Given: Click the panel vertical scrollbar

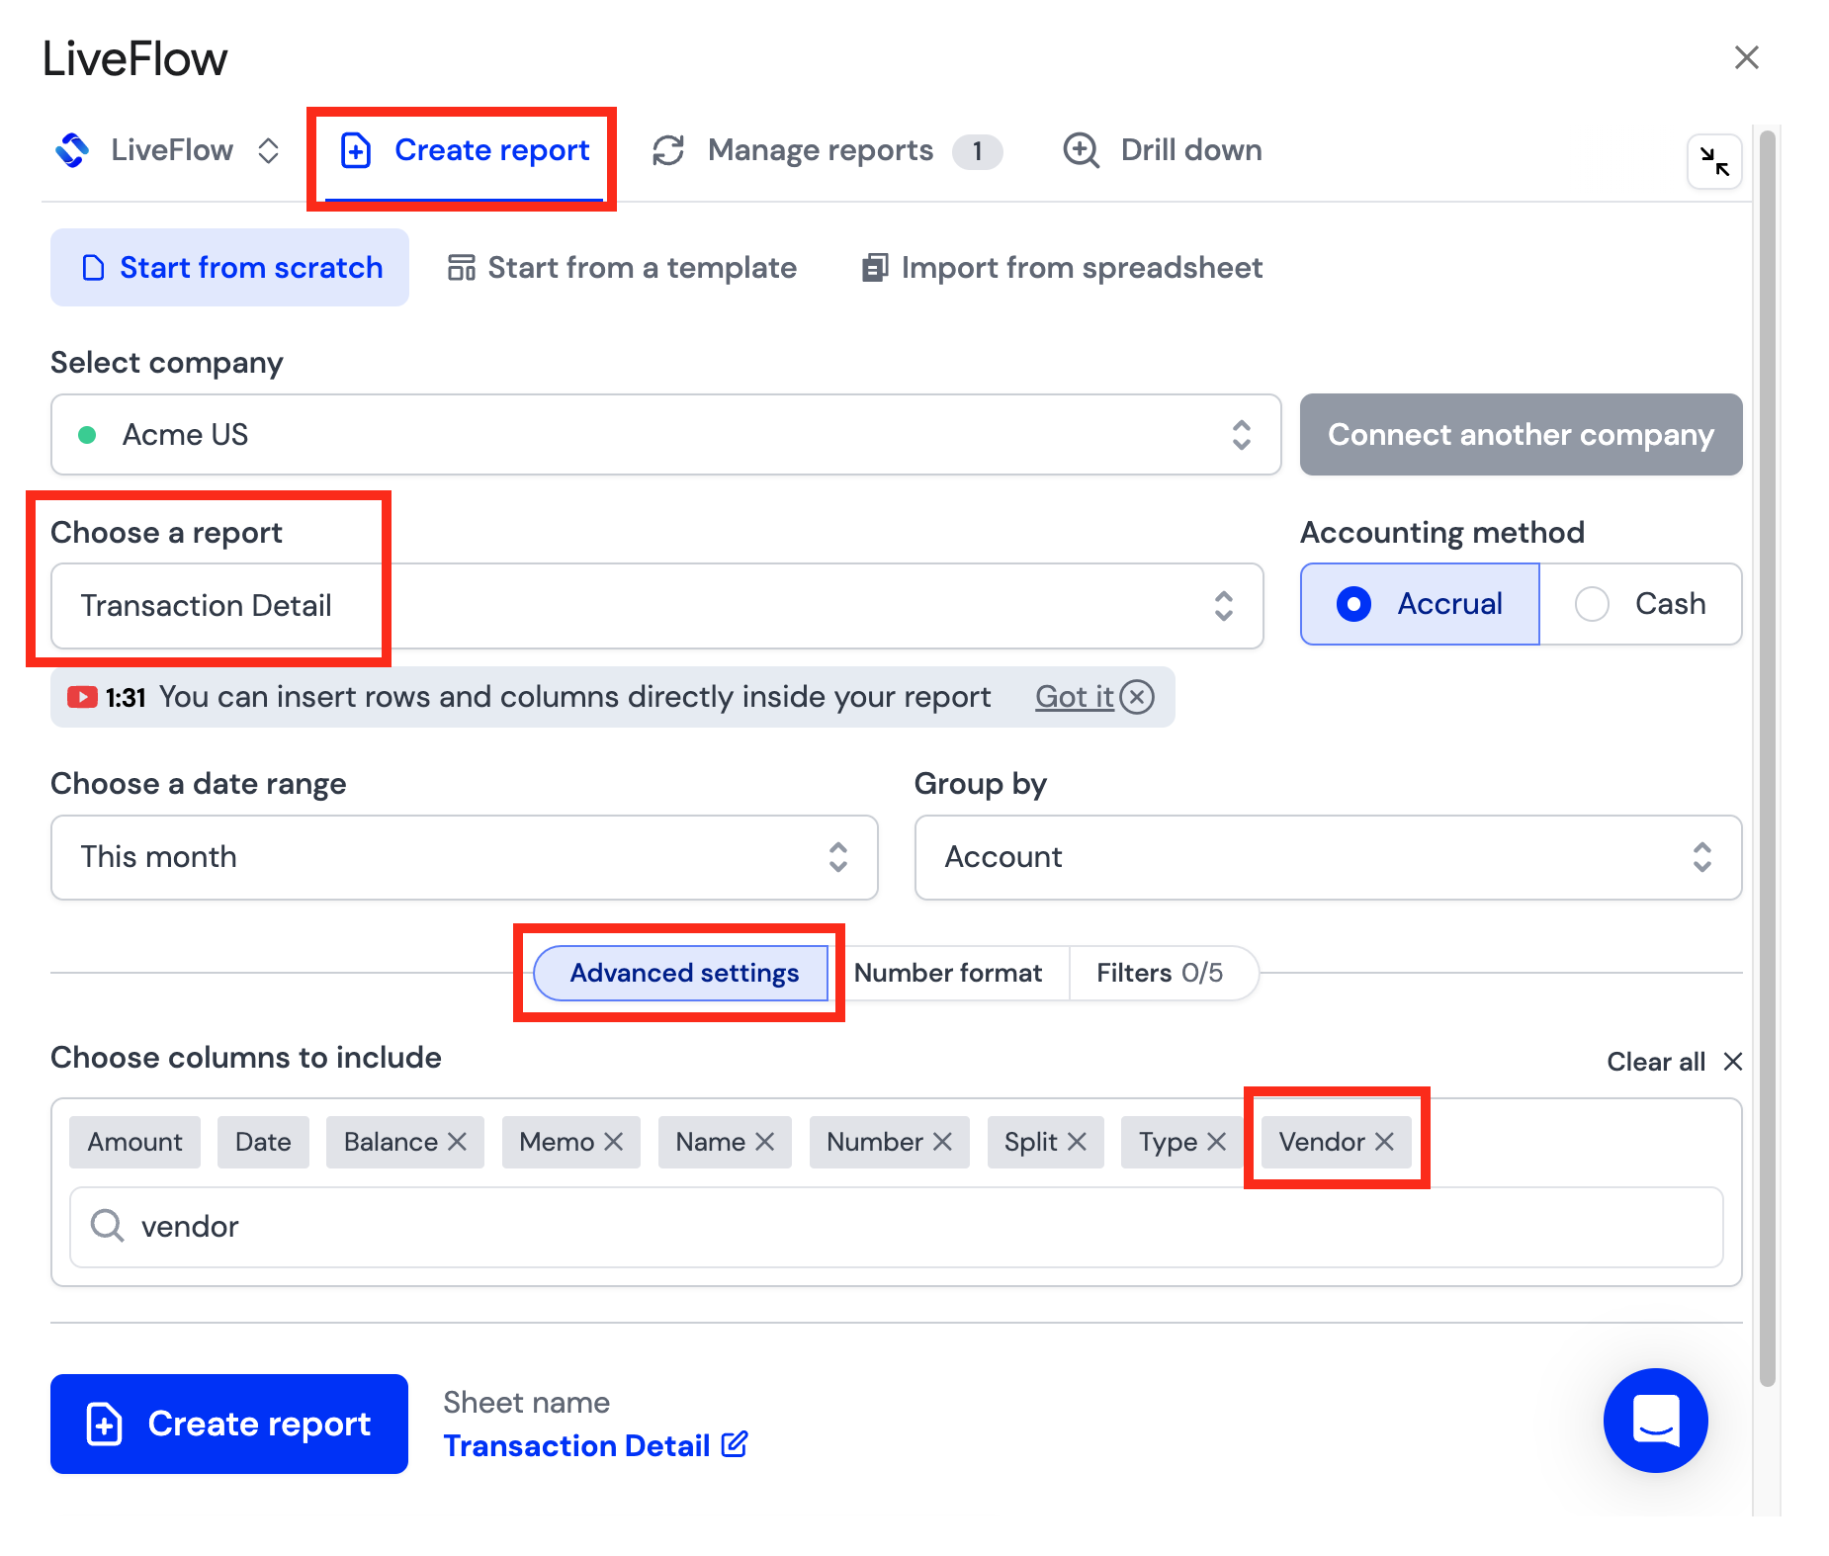Looking at the screenshot, I should 1767,758.
